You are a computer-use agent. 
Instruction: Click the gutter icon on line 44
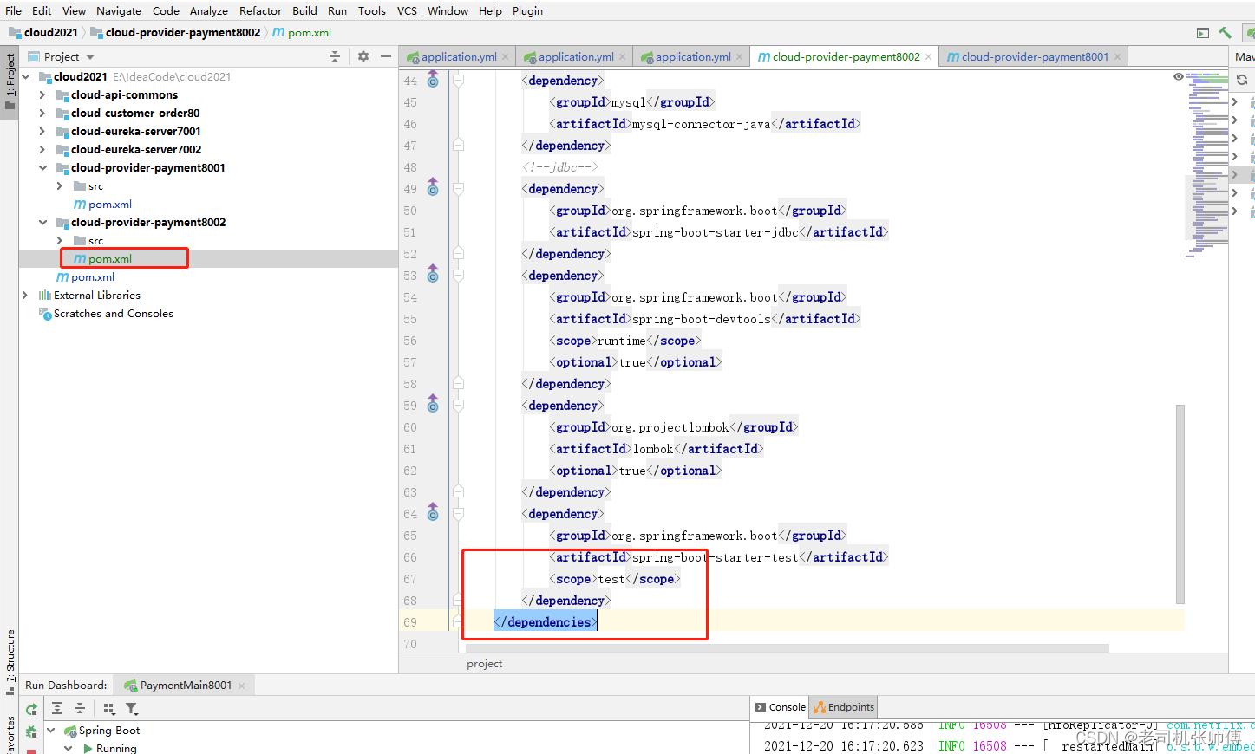433,80
